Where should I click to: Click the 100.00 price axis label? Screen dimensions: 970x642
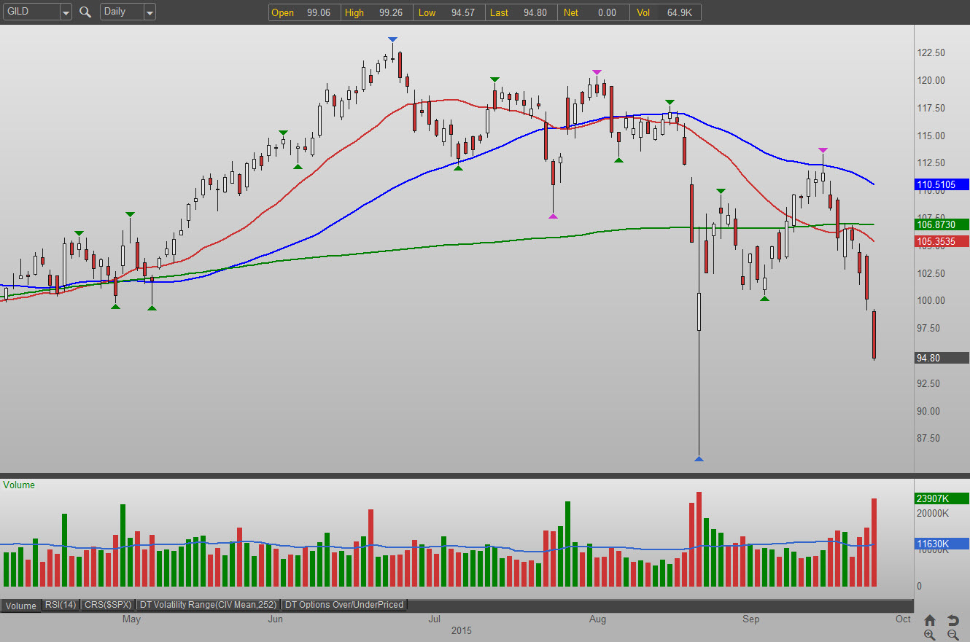931,301
